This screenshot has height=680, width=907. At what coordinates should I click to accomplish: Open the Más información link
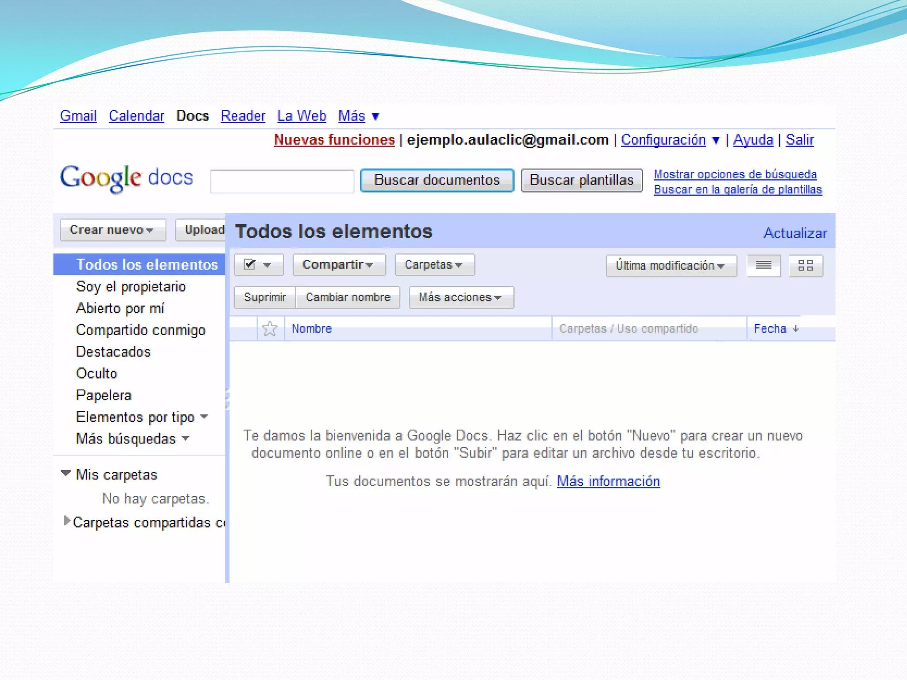pos(608,481)
